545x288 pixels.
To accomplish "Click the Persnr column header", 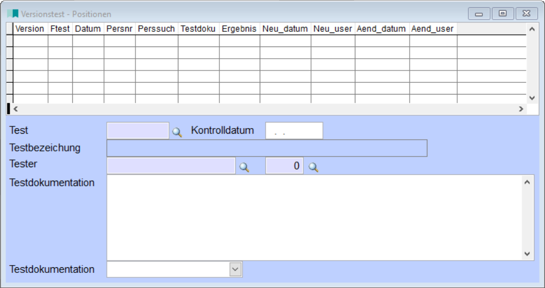I will (119, 29).
